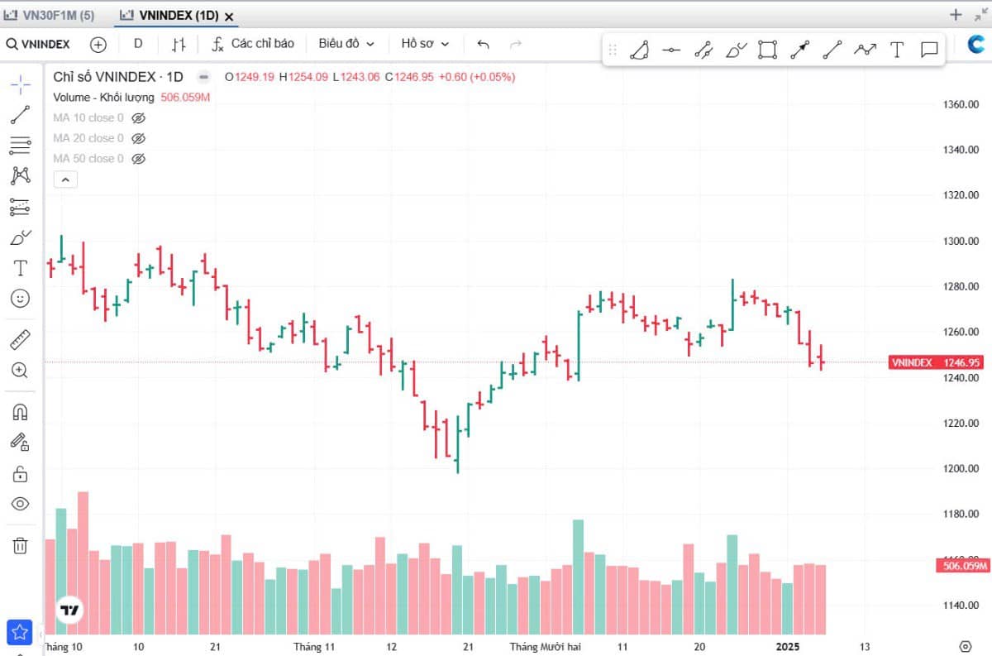This screenshot has height=656, width=992.
Task: Select the trend line tool in left sidebar
Action: [21, 115]
